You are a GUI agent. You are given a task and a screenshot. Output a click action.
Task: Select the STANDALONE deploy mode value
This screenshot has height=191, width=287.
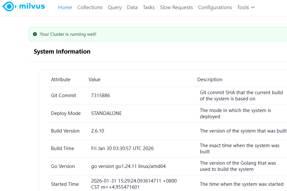tap(106, 113)
